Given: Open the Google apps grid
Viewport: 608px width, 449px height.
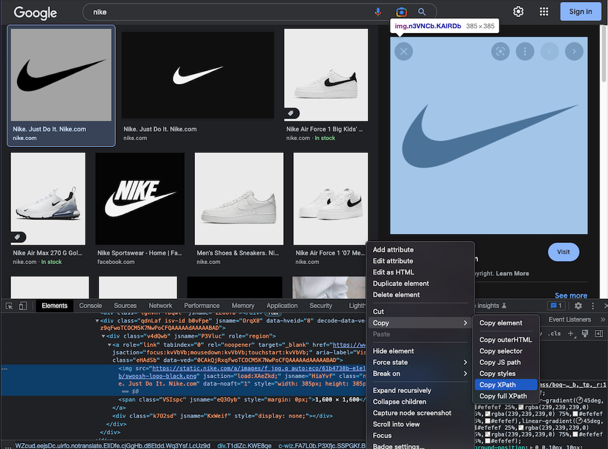Looking at the screenshot, I should (544, 12).
